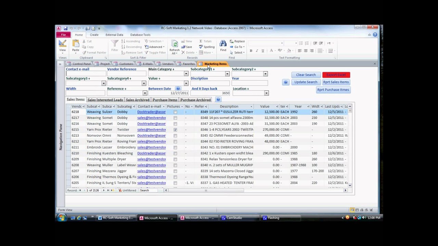The width and height of the screenshot is (438, 246).
Task: Open the Subcategory3 dropdown
Action: (103, 83)
